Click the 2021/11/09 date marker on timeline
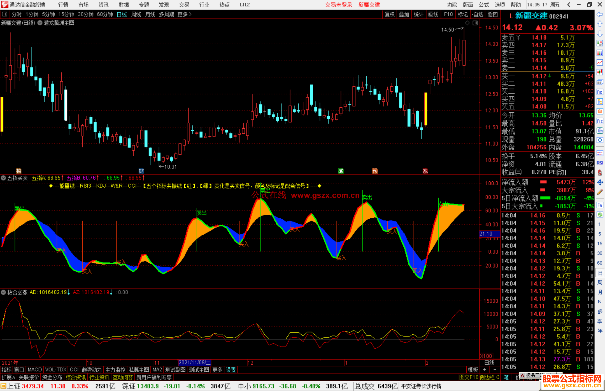This screenshot has height=391, width=605. (194, 363)
